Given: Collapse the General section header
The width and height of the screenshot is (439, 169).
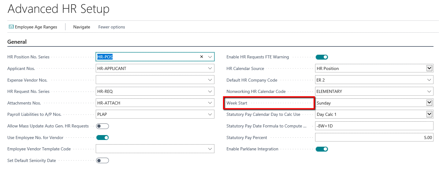Looking at the screenshot, I should [17, 42].
